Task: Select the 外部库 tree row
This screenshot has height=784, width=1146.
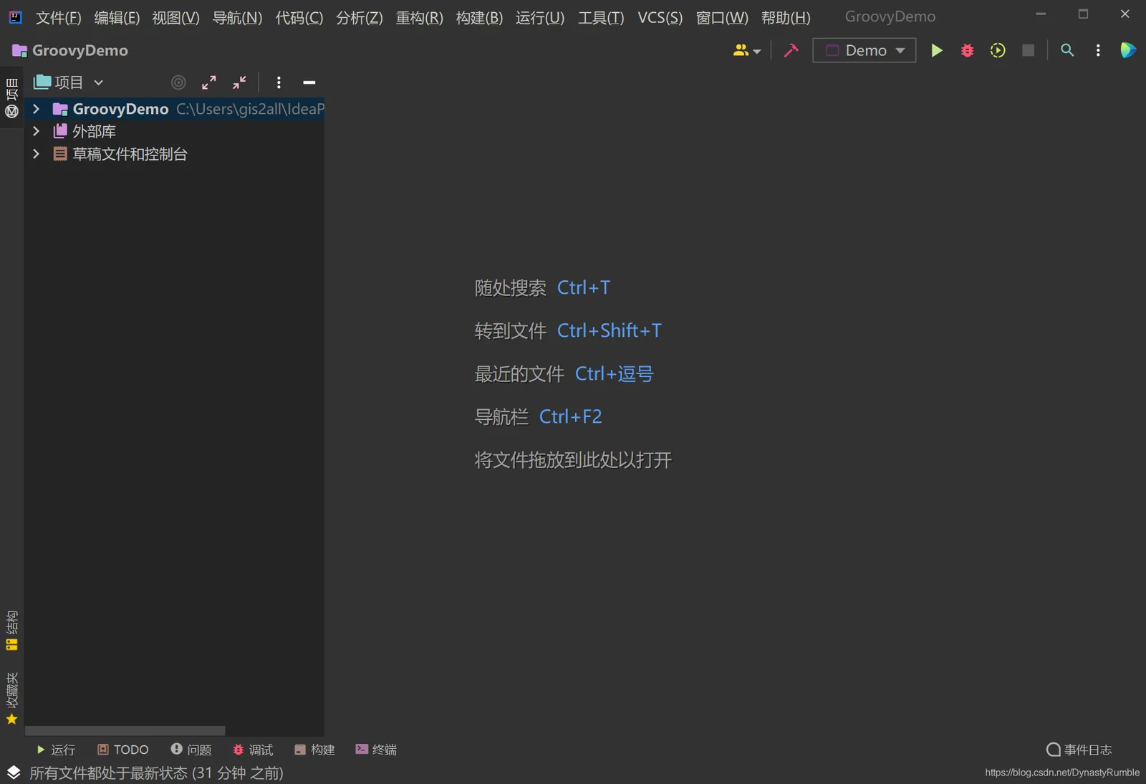Action: click(174, 131)
